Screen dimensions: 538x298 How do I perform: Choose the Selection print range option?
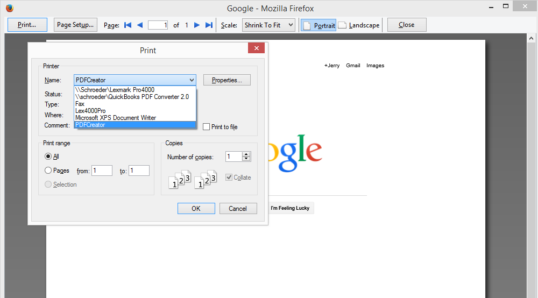click(x=48, y=185)
